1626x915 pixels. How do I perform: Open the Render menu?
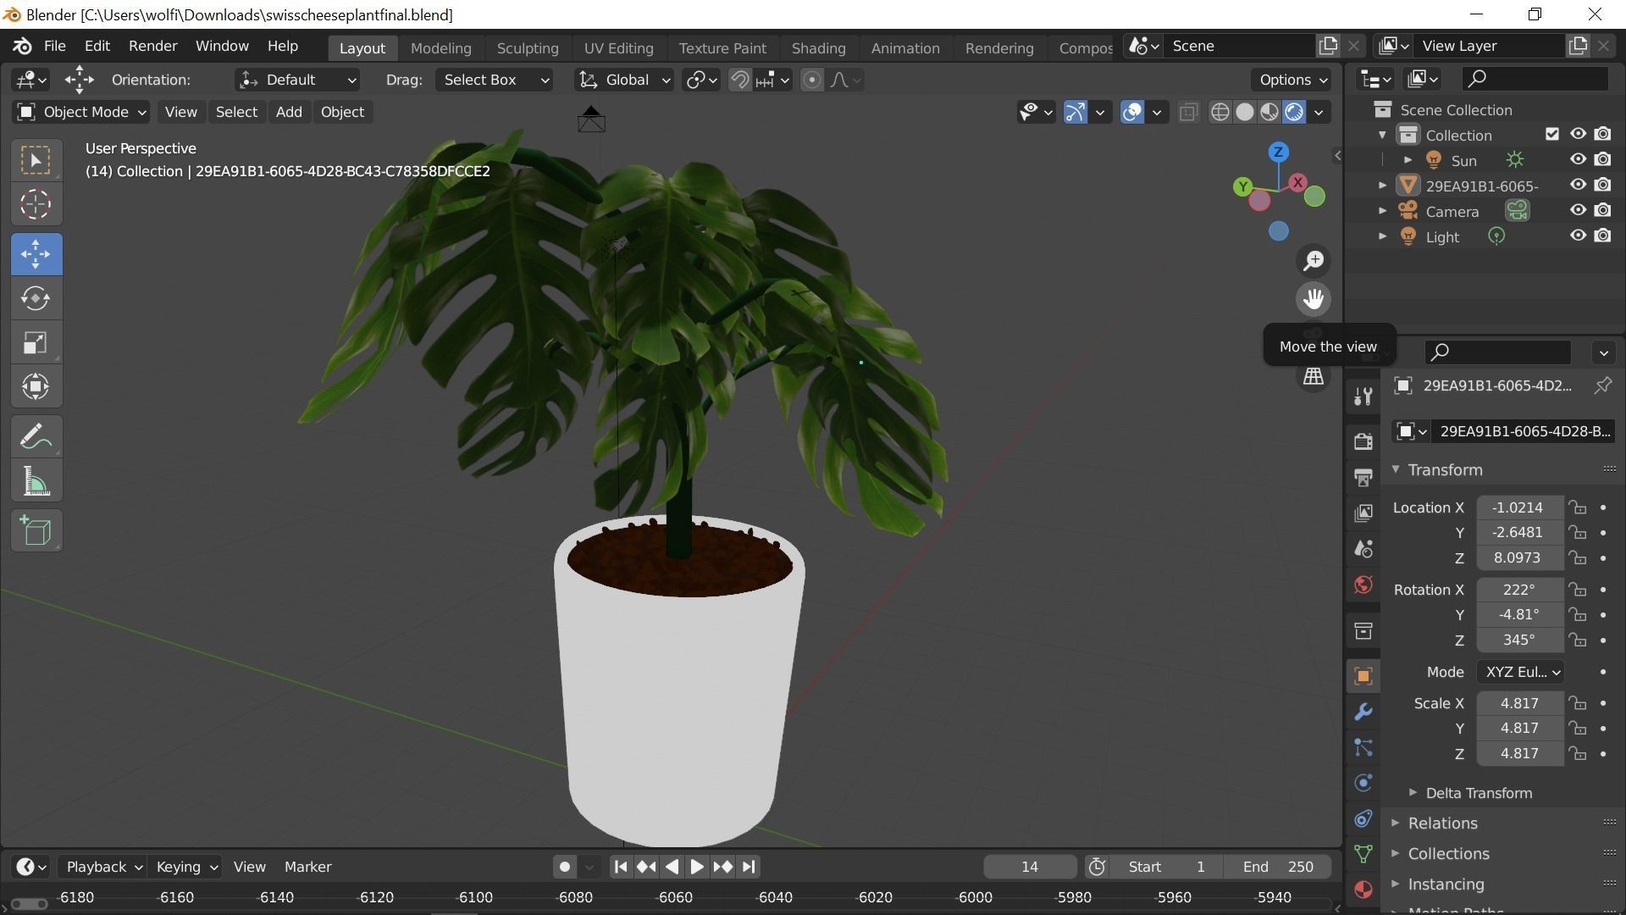tap(152, 46)
